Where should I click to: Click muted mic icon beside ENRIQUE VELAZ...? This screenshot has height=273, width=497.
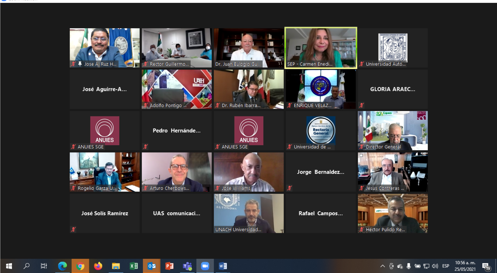(290, 105)
